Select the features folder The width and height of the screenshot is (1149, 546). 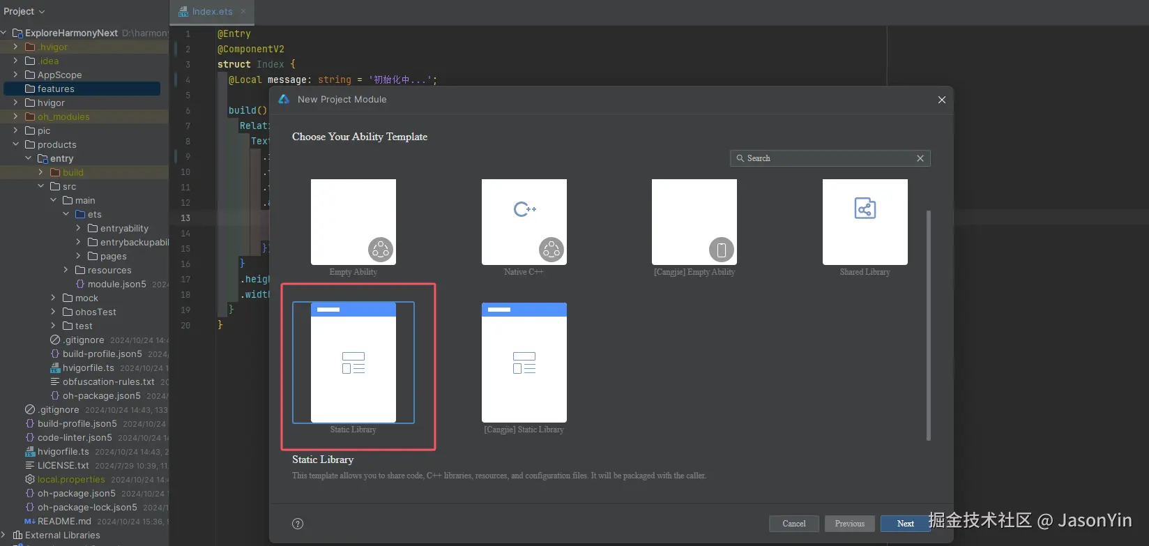point(82,89)
